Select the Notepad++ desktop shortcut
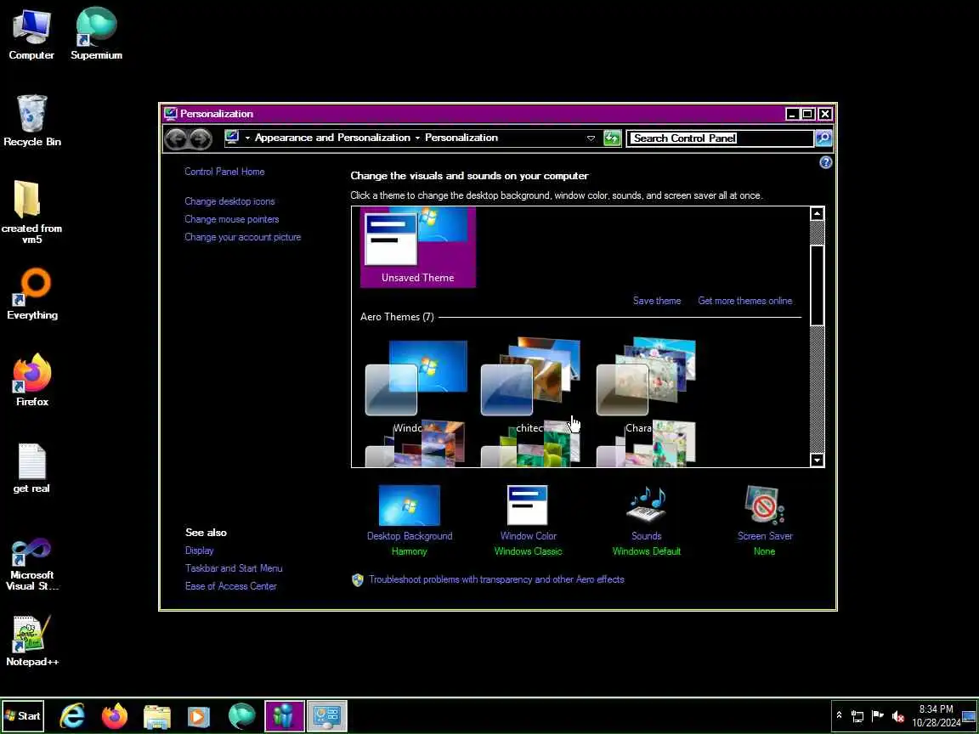The width and height of the screenshot is (979, 734). point(31,641)
